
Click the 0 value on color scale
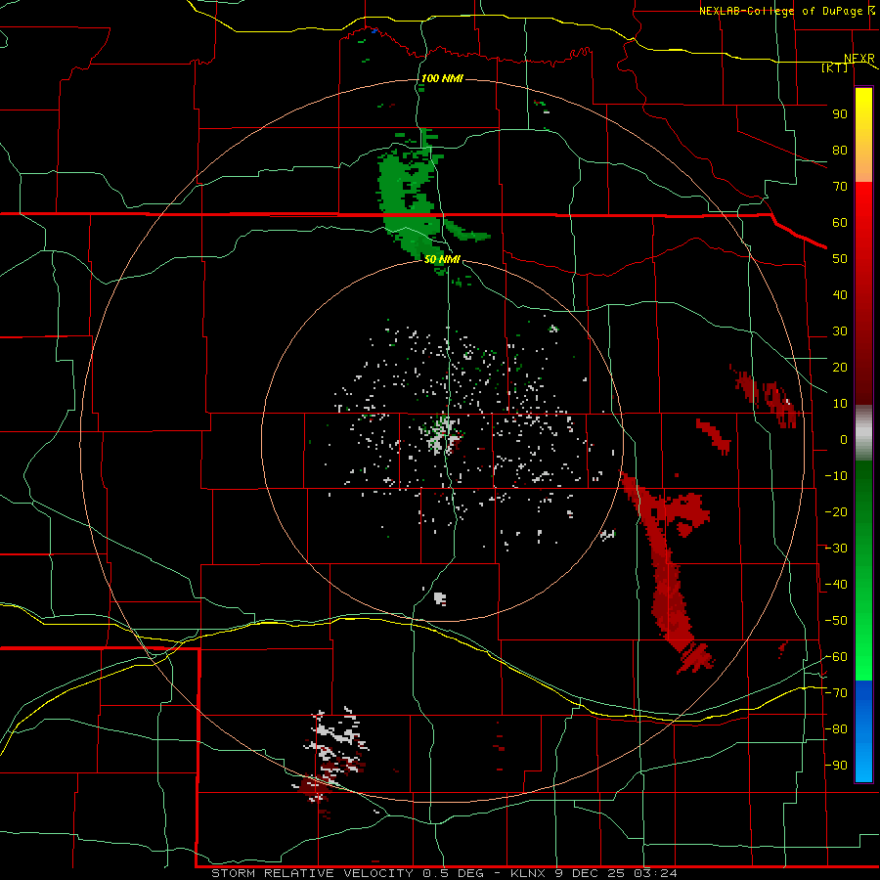click(x=844, y=440)
